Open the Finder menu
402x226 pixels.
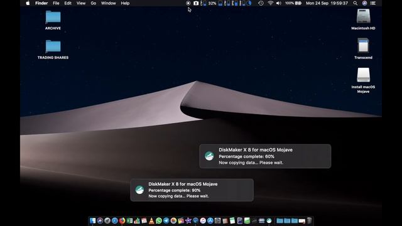coord(41,3)
